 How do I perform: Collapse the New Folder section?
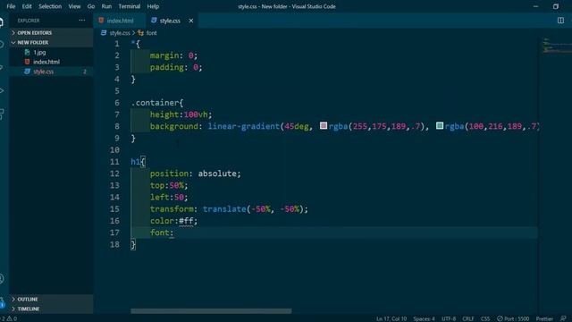[51, 42]
